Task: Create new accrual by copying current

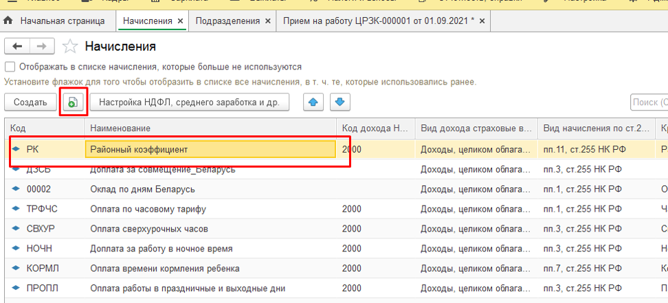Action: tap(74, 102)
